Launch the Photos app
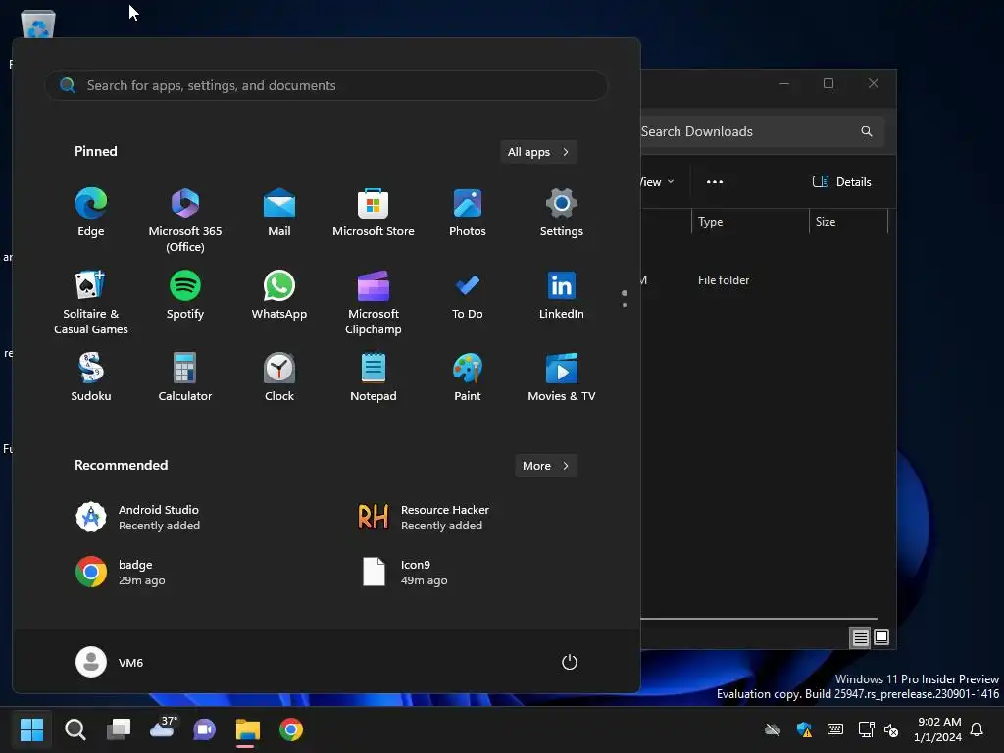1004x753 pixels. pos(468,213)
